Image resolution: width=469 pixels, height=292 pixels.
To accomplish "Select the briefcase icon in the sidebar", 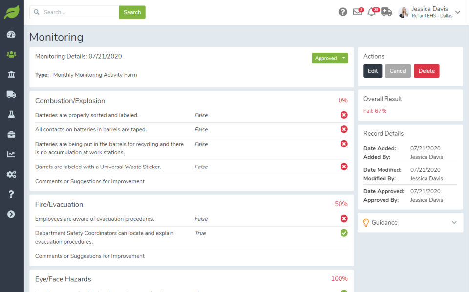I will coord(11,134).
